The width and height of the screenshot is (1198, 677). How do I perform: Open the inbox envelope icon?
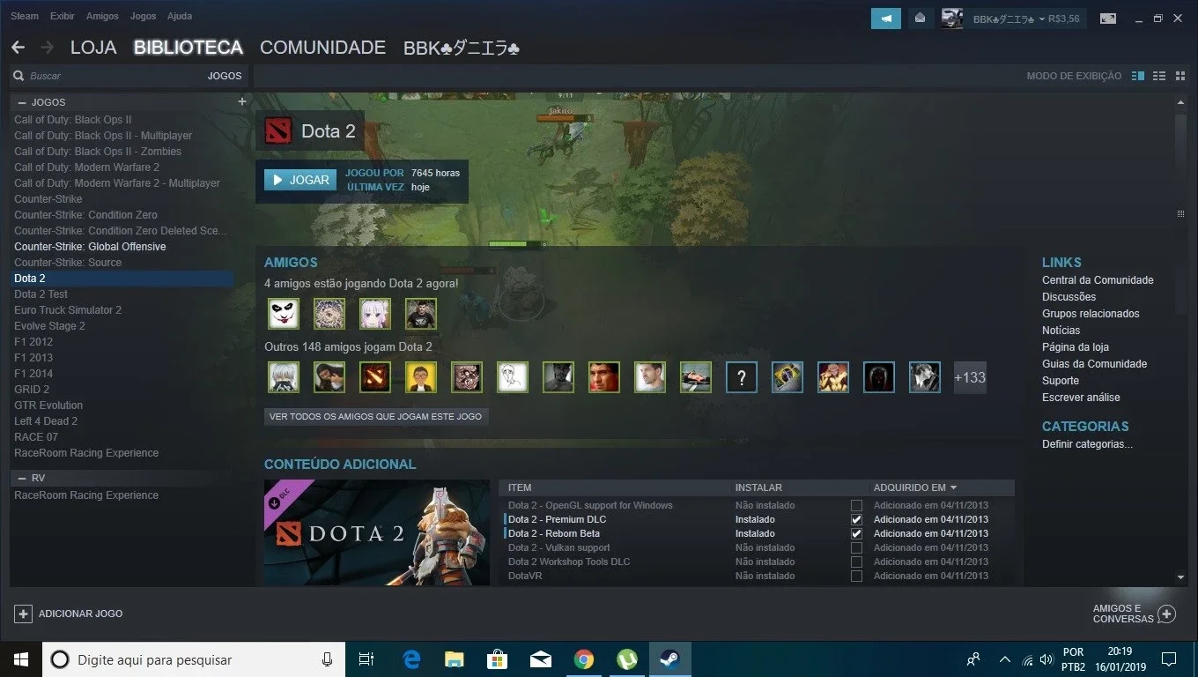(921, 19)
